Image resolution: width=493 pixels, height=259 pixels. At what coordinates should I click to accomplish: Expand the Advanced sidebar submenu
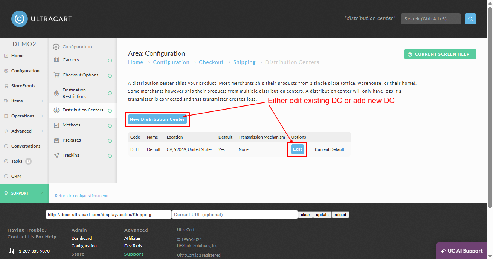(42, 131)
